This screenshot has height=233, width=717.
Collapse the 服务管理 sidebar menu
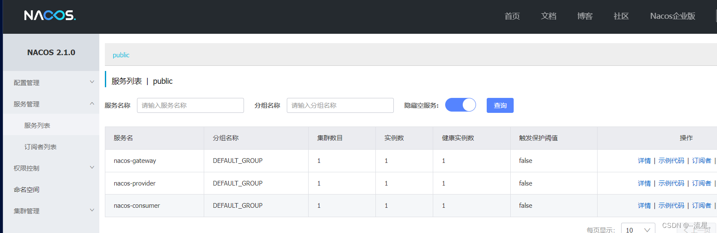(51, 104)
